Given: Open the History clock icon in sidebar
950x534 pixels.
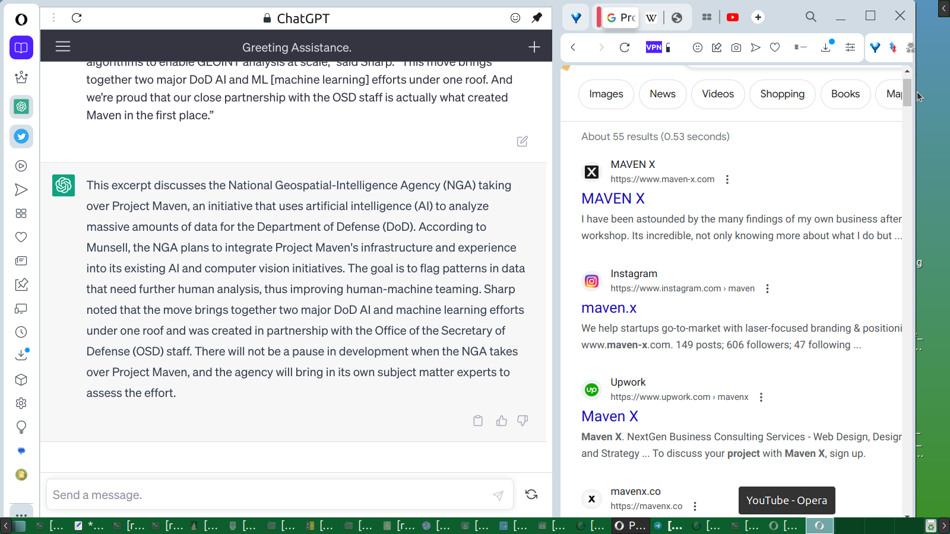Looking at the screenshot, I should point(21,332).
